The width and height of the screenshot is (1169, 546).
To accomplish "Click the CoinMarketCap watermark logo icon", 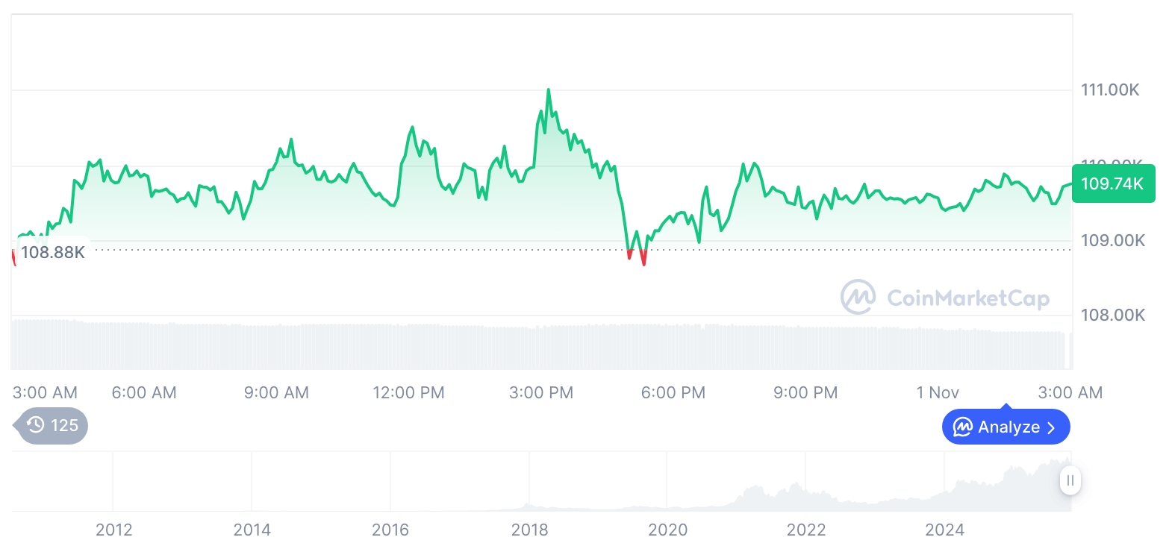I will click(858, 297).
